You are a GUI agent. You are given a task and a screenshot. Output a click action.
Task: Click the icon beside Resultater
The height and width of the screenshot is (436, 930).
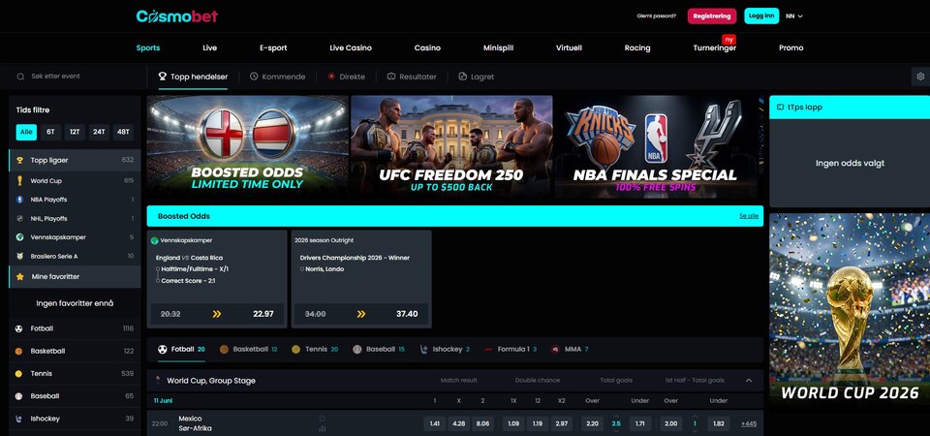390,77
